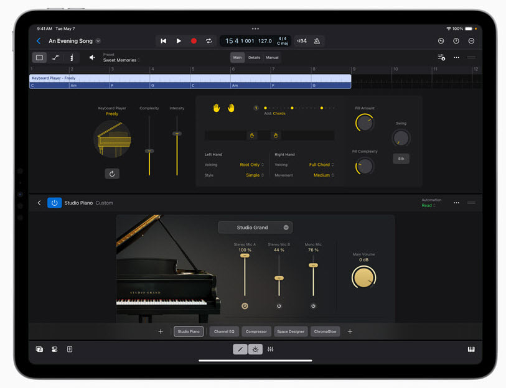Go back from An Evening Song project
Screen dimensions: 506x388
(x=39, y=41)
